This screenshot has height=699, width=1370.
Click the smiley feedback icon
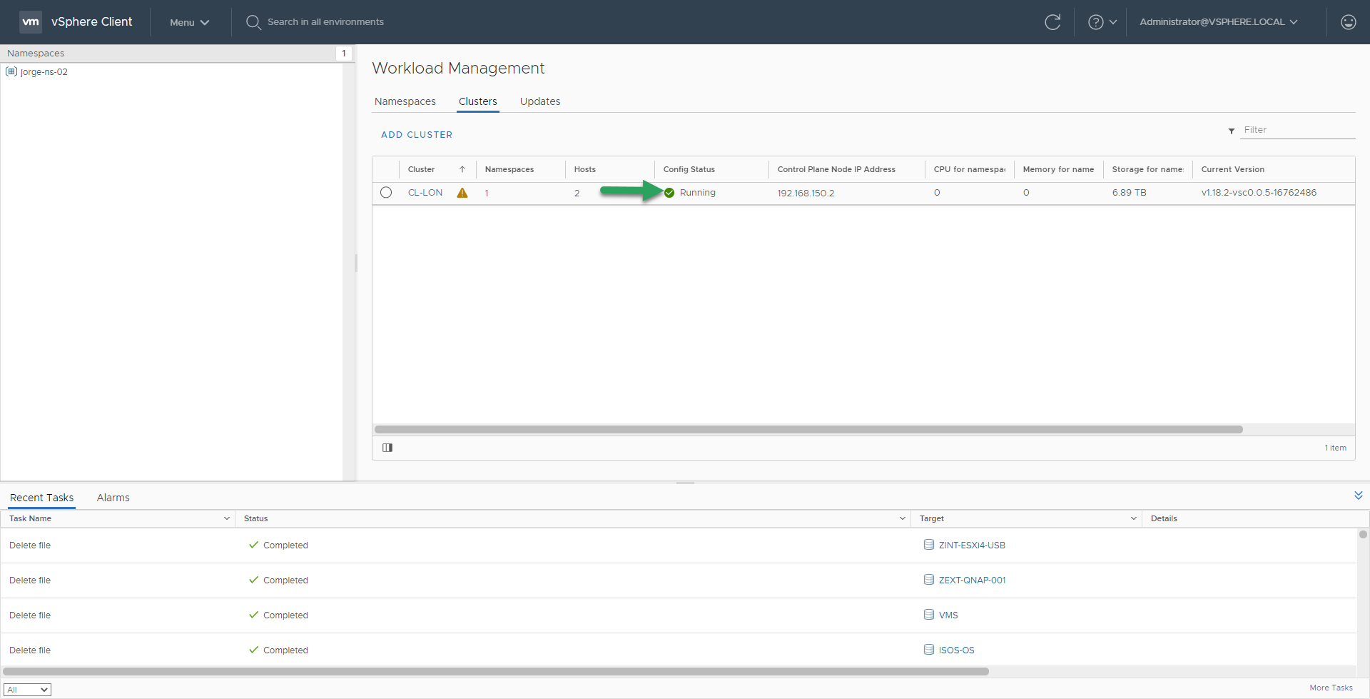[1348, 22]
